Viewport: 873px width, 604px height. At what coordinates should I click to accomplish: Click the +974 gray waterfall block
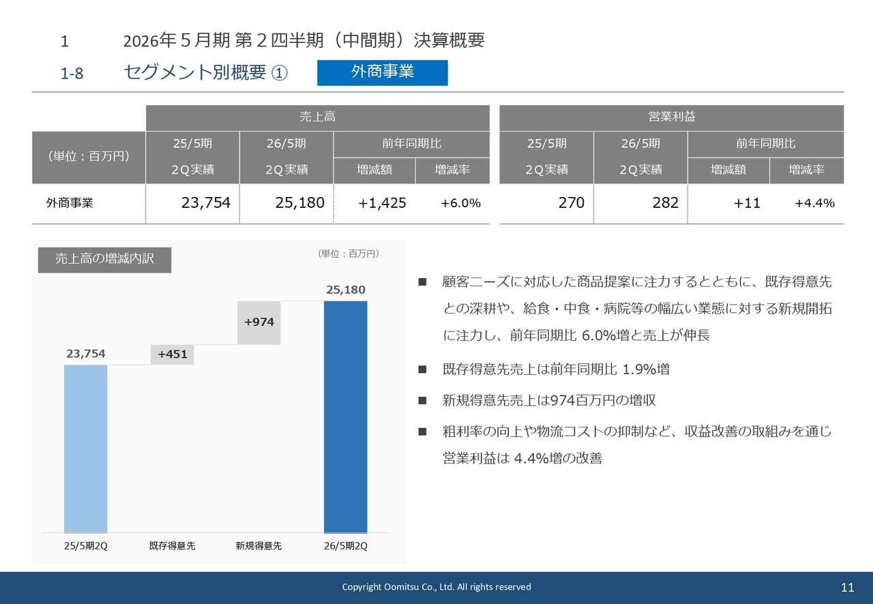pos(259,322)
